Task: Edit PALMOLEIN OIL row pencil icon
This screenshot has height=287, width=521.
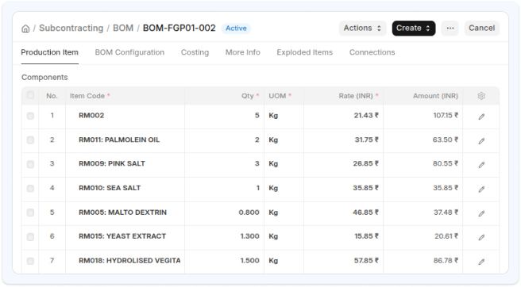Action: [481, 141]
